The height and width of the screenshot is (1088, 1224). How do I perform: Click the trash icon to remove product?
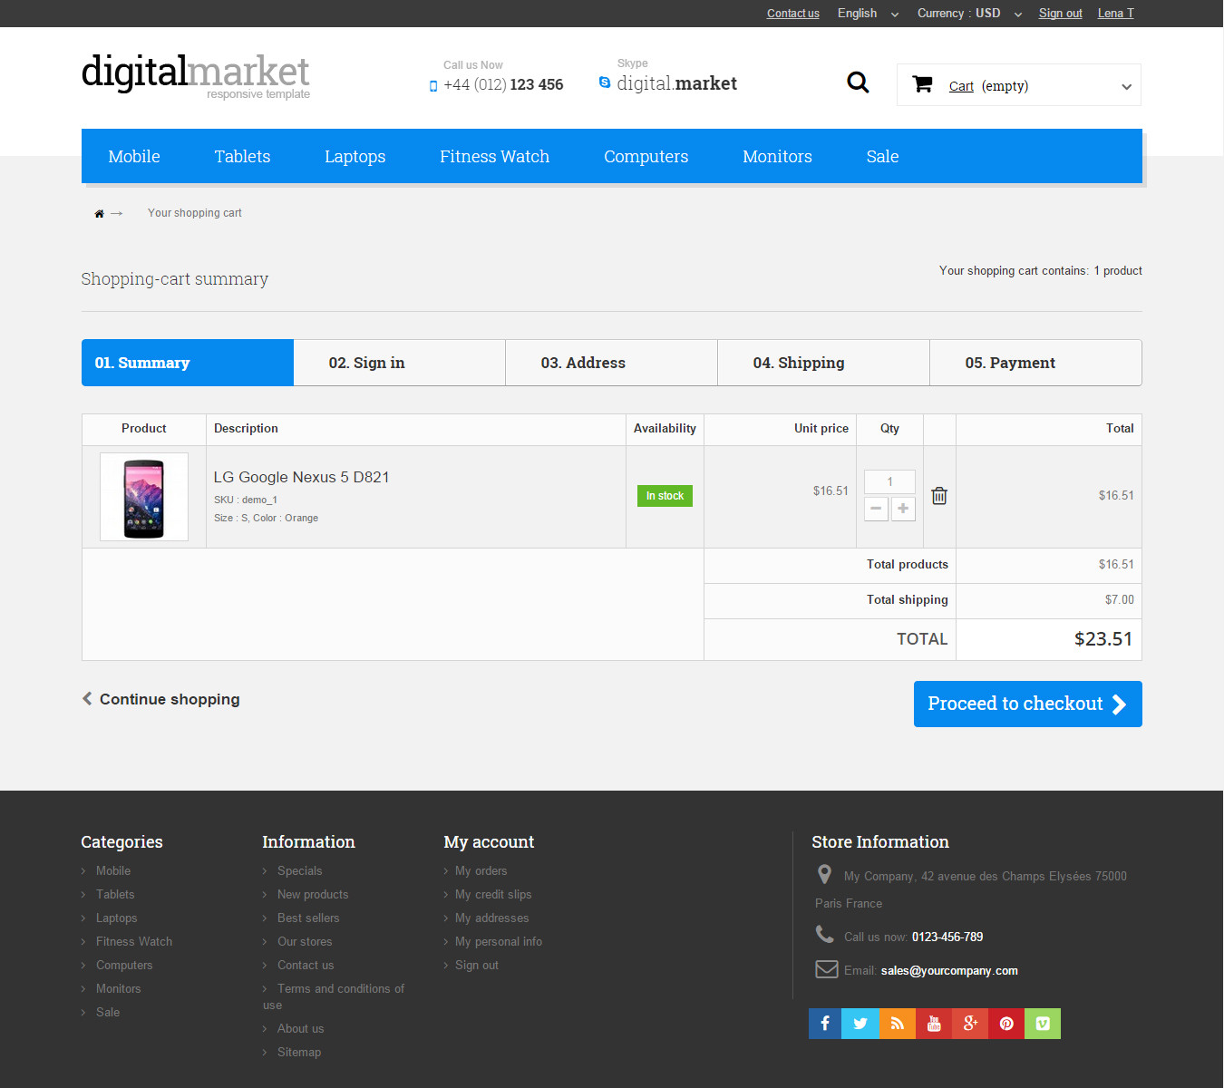coord(939,496)
